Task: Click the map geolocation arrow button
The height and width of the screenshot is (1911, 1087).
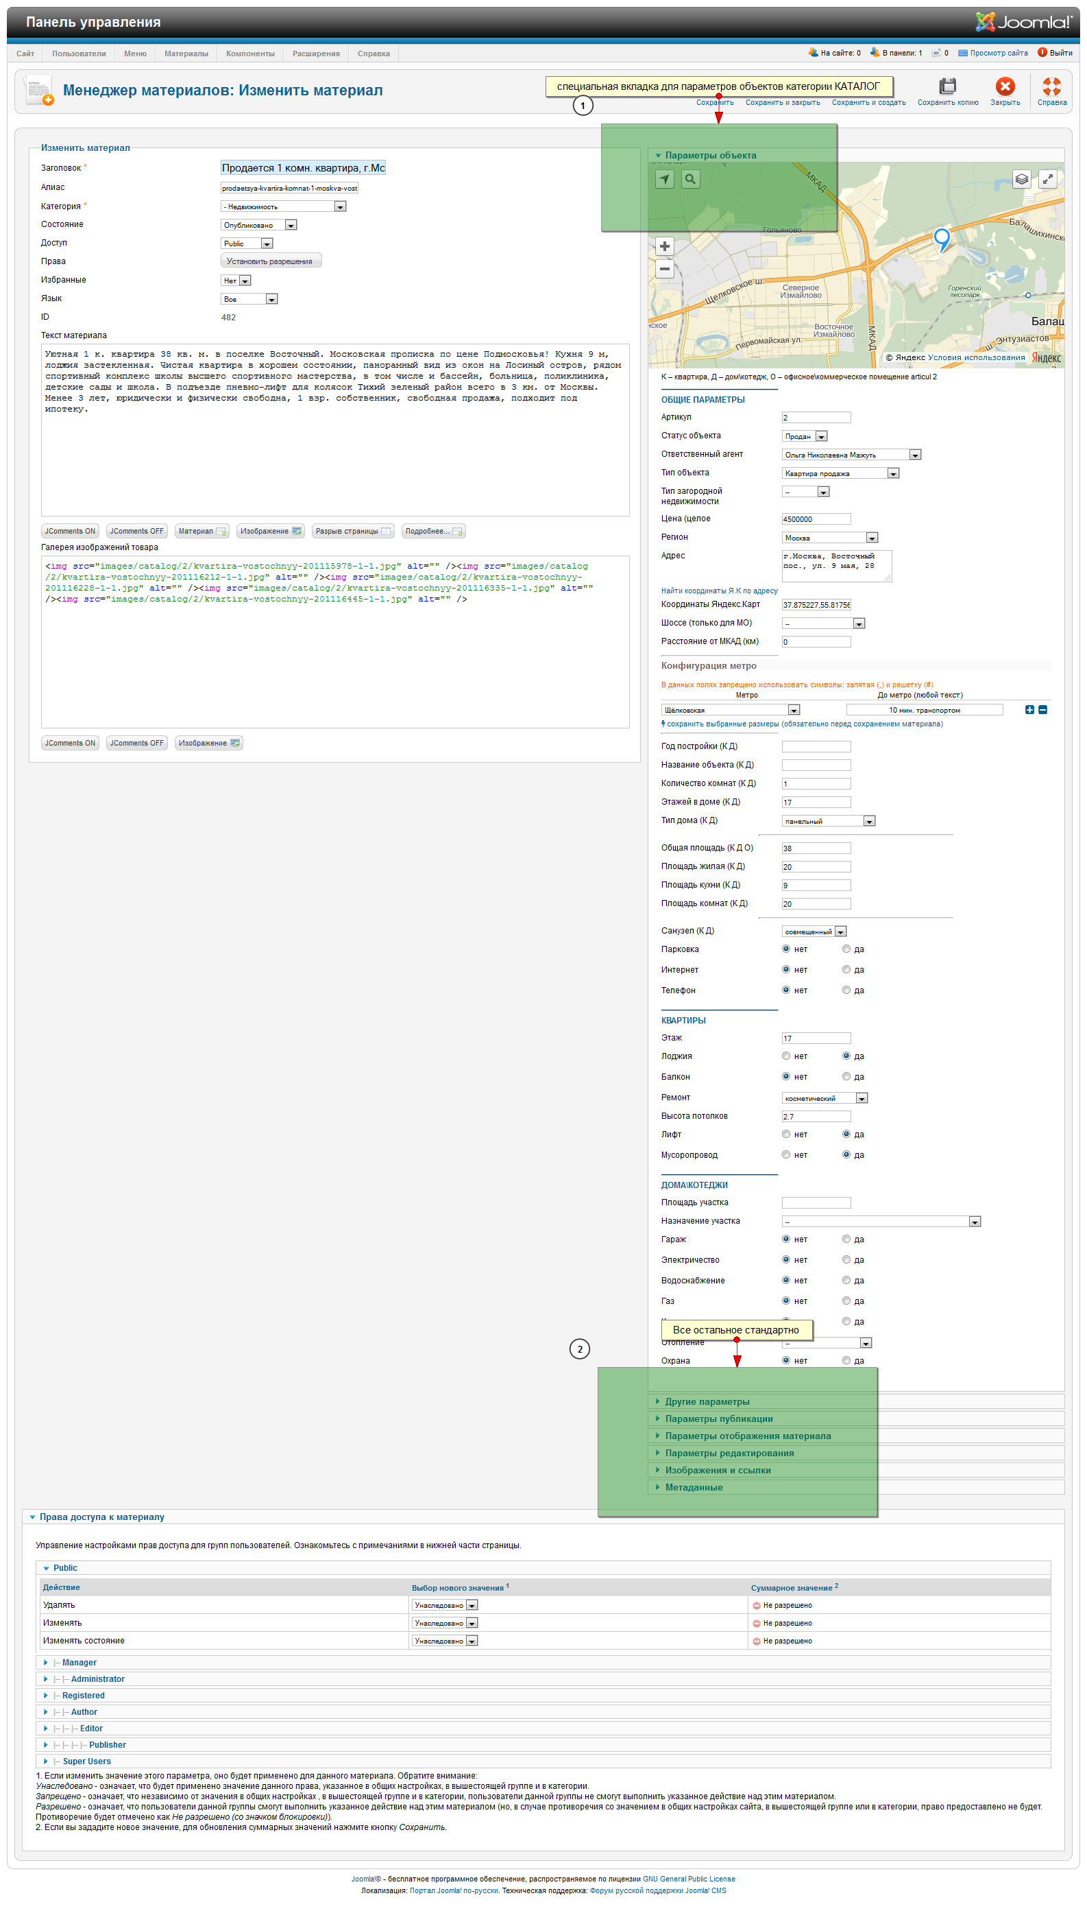Action: click(664, 179)
